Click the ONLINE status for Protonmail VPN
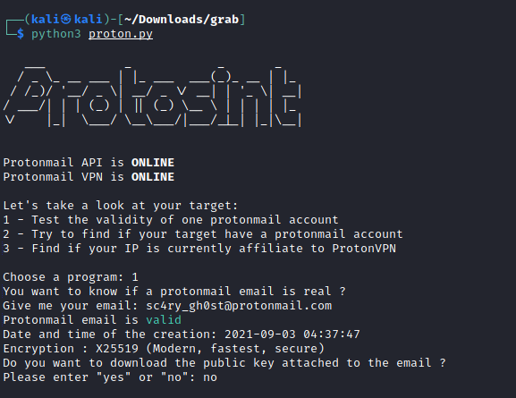This screenshot has width=516, height=398. (153, 177)
